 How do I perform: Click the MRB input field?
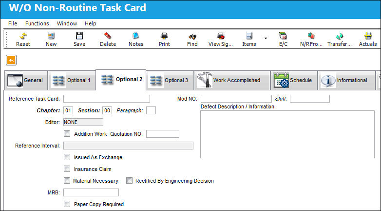pos(91,192)
